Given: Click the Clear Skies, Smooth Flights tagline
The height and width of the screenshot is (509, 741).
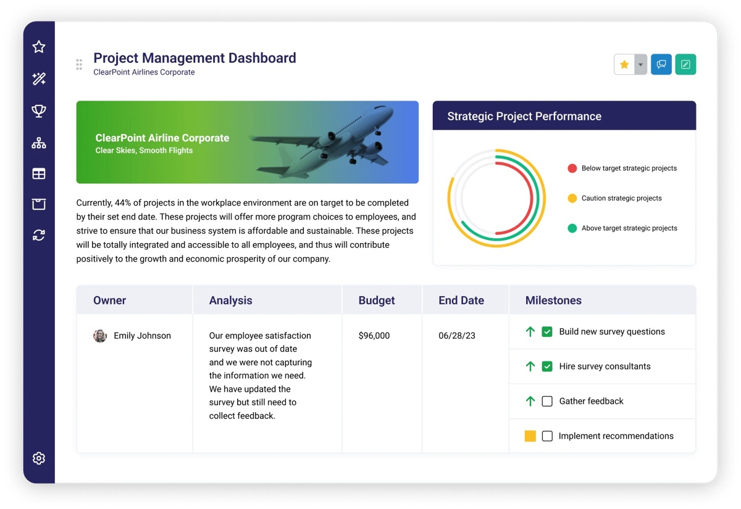Looking at the screenshot, I should pos(144,151).
